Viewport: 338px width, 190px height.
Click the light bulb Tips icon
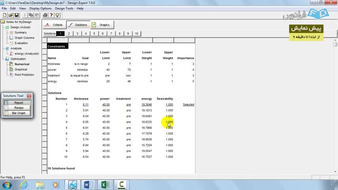57,15
